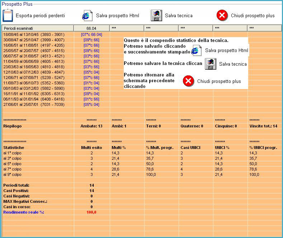The height and width of the screenshot is (238, 283).
Task: Click the Esporta periodi perdenti label in toolbar
Action: pos(40,16)
